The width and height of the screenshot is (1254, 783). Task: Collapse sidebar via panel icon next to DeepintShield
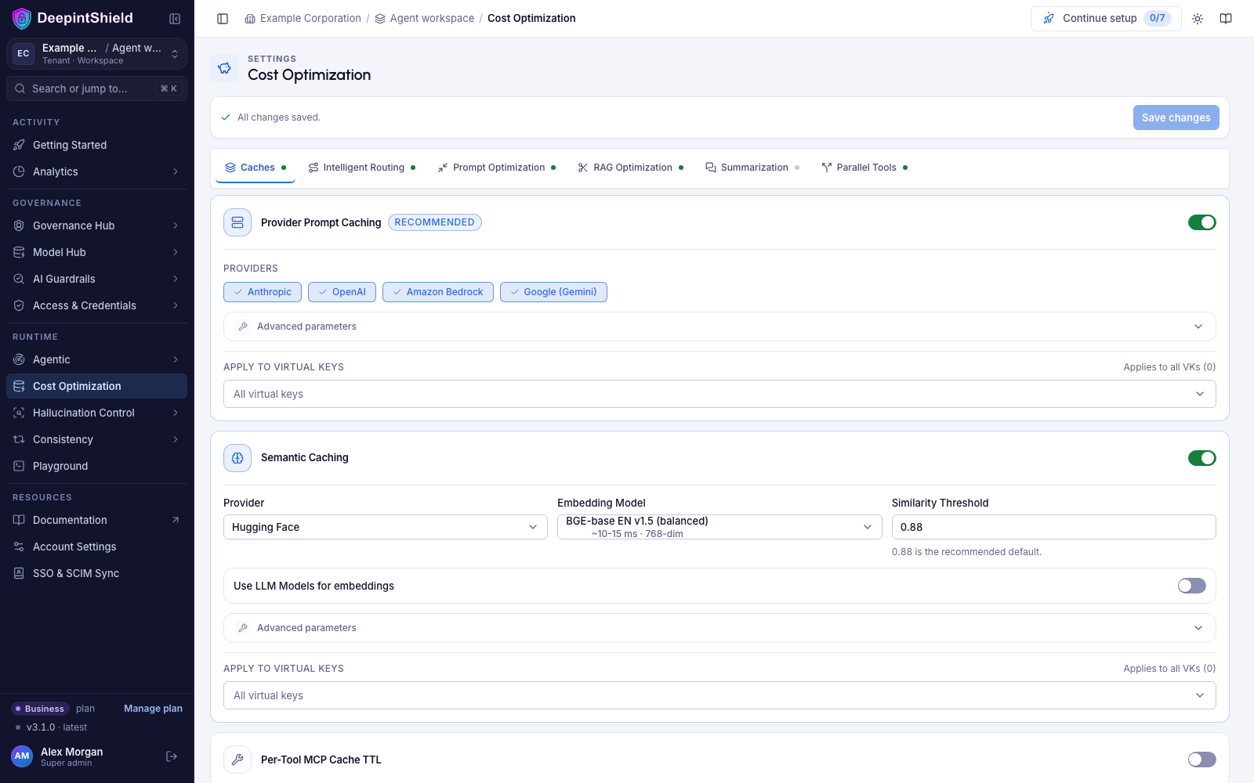175,19
